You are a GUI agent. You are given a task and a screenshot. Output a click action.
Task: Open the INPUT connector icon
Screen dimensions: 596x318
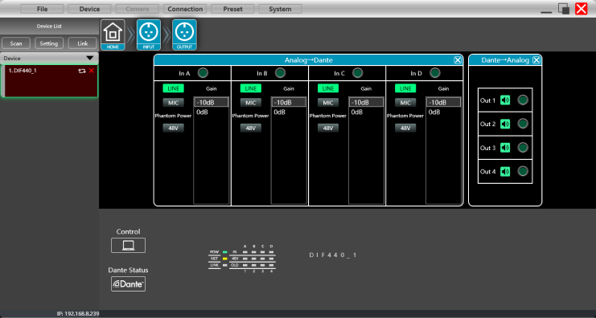click(x=149, y=35)
